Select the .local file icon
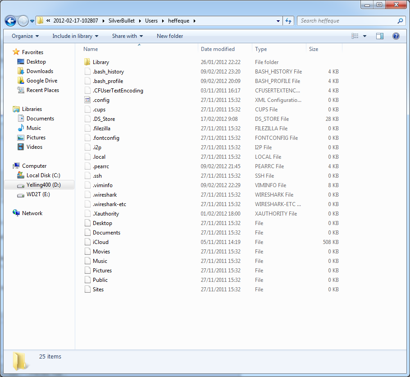The height and width of the screenshot is (377, 410). pyautogui.click(x=87, y=156)
